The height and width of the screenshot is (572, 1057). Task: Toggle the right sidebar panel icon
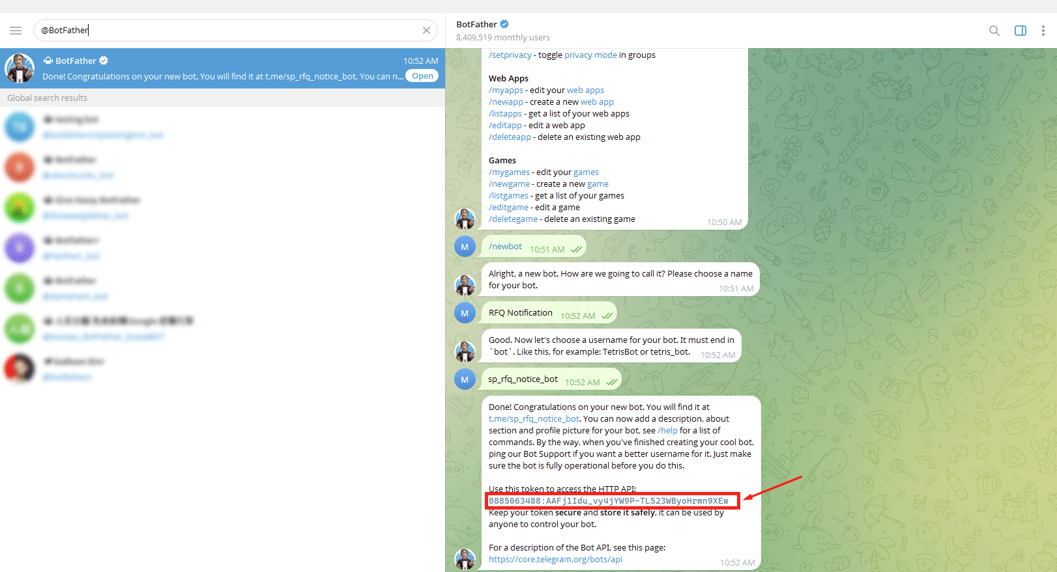1021,31
